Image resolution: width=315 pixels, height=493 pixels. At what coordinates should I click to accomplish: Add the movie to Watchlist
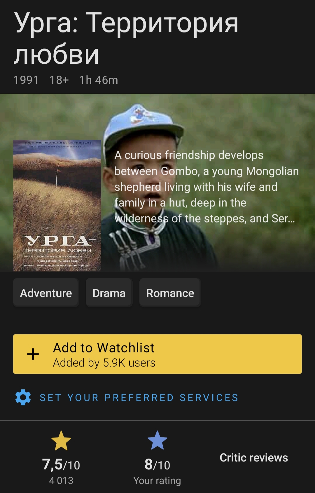click(x=157, y=354)
